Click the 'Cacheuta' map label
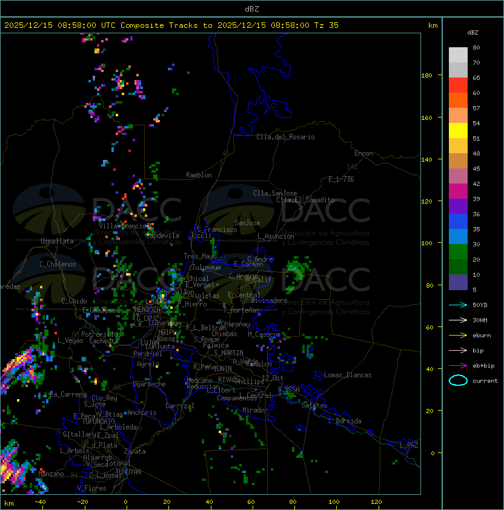 click(x=104, y=341)
